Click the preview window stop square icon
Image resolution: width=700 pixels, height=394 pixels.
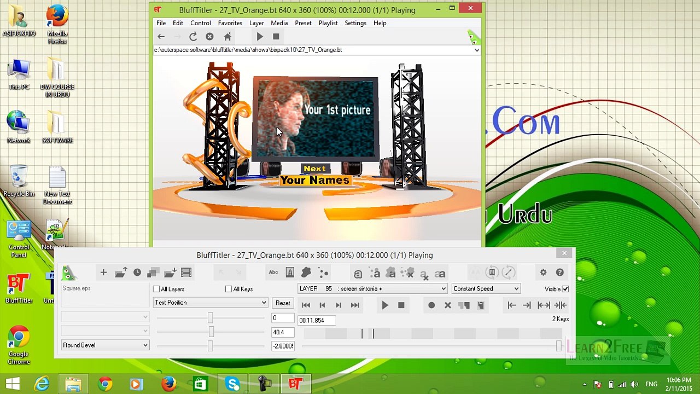click(276, 37)
